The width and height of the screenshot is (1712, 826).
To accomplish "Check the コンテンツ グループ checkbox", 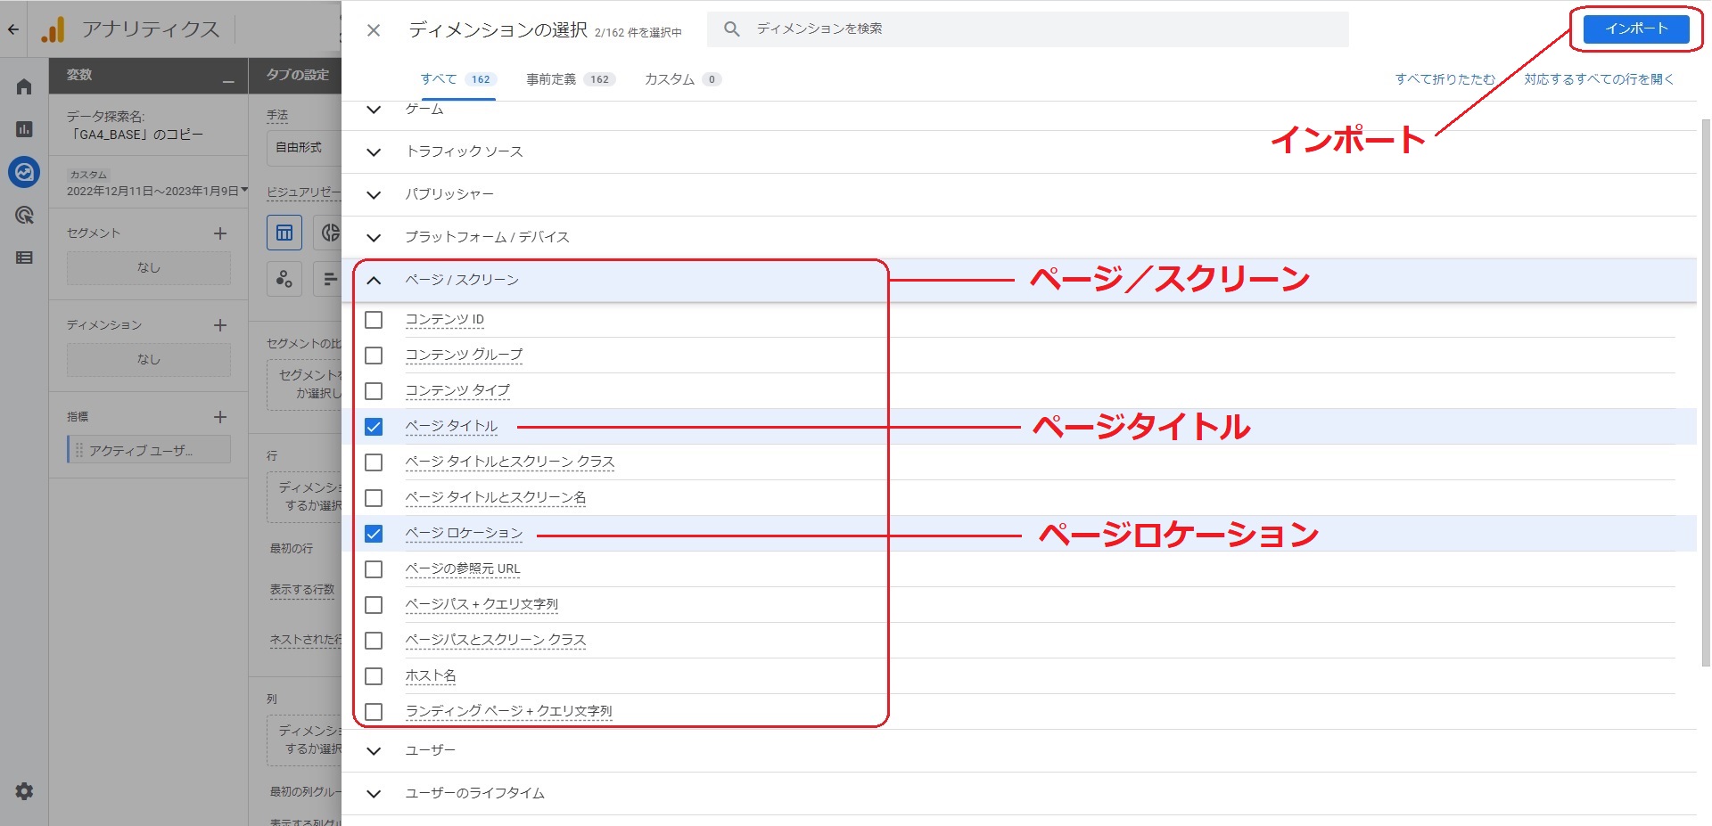I will 374,356.
